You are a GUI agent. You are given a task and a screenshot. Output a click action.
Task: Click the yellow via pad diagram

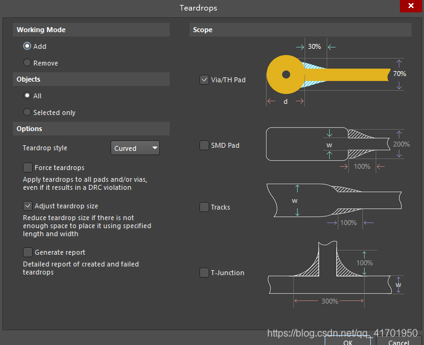[x=286, y=75]
